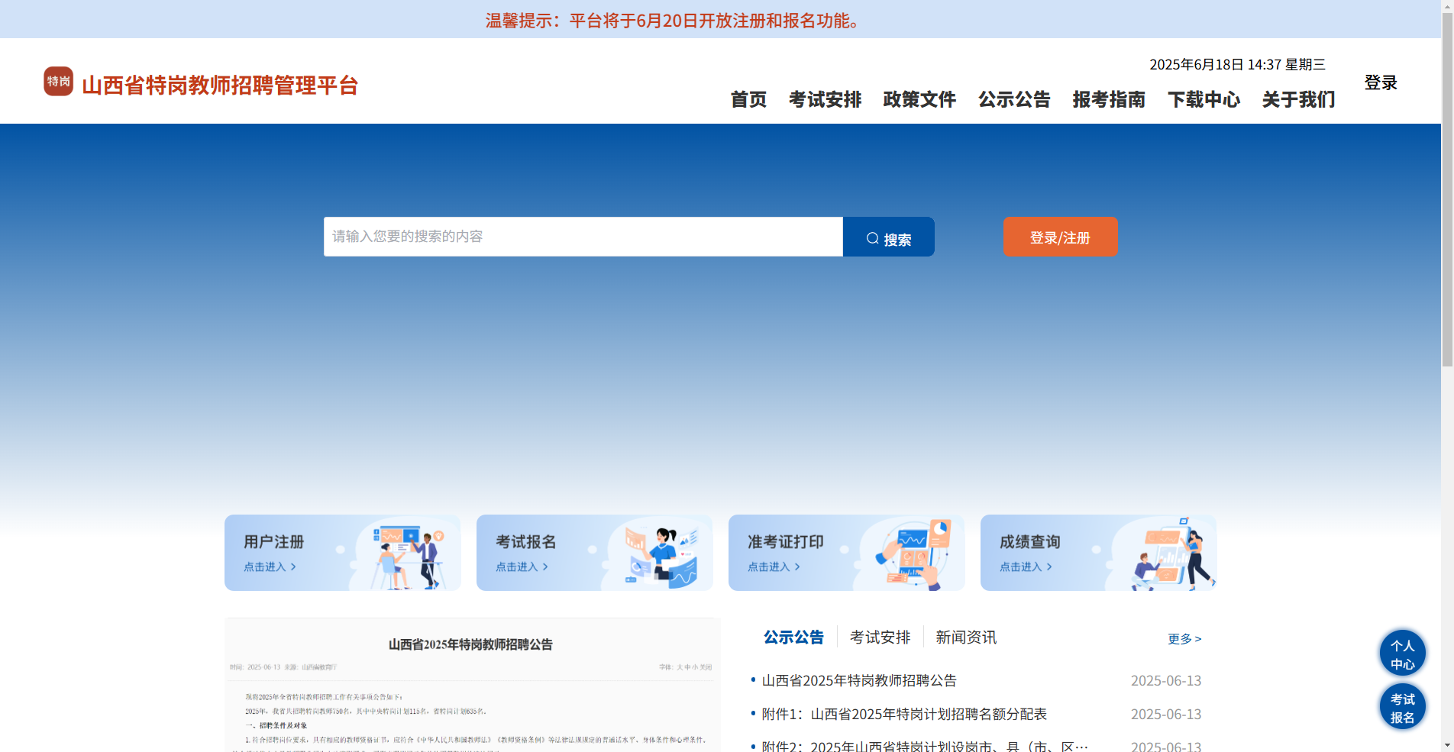The width and height of the screenshot is (1454, 752).
Task: Open the 政策文件 navigation menu
Action: pyautogui.click(x=919, y=100)
